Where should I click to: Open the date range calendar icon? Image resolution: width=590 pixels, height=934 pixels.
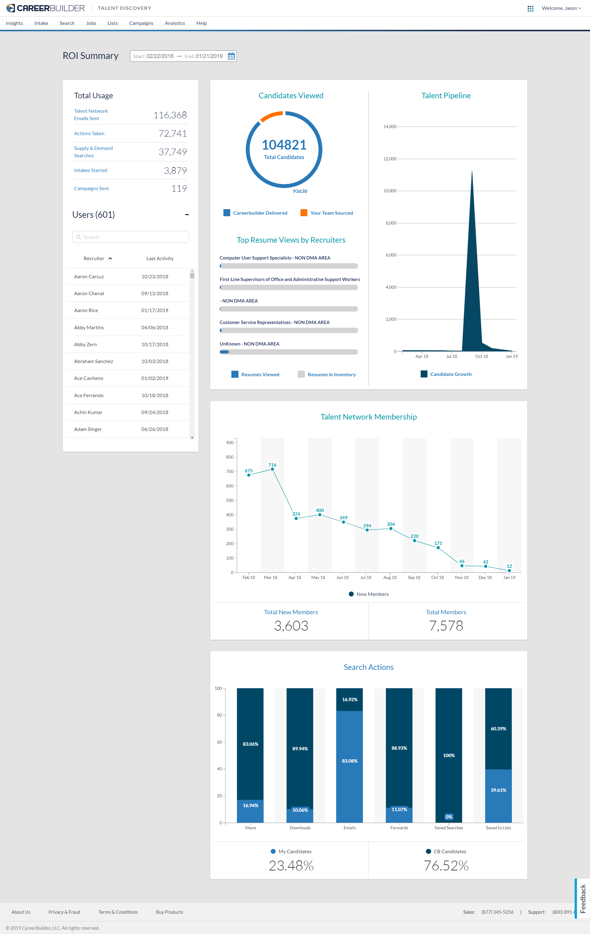pos(231,56)
